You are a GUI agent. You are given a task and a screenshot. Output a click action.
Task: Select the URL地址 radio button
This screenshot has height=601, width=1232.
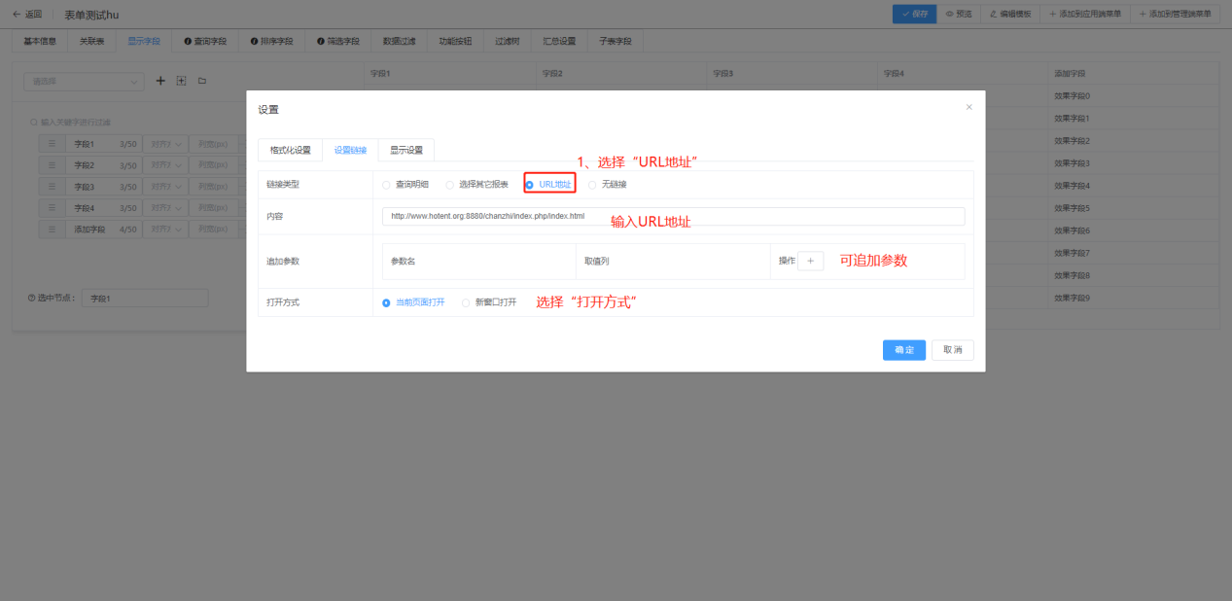coord(530,185)
